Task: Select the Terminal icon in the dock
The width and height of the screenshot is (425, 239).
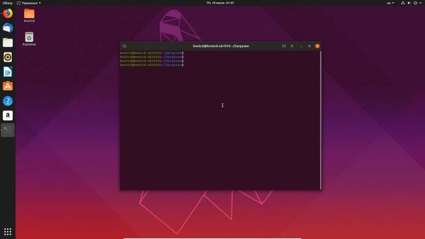Action: pyautogui.click(x=7, y=130)
